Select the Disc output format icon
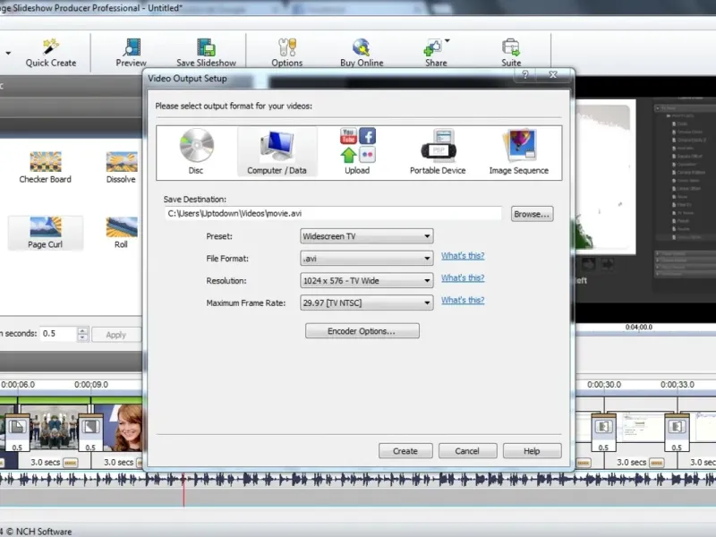The width and height of the screenshot is (716, 537). (196, 150)
